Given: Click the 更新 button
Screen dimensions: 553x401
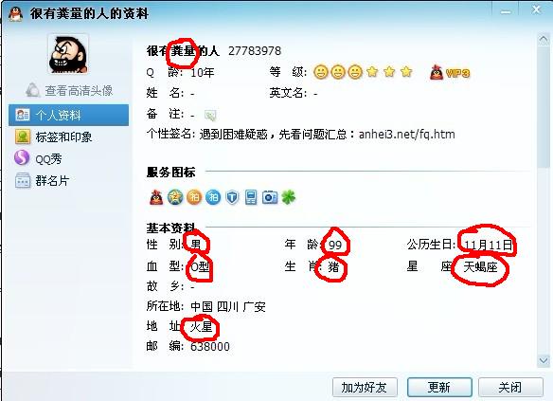Looking at the screenshot, I should [x=439, y=387].
